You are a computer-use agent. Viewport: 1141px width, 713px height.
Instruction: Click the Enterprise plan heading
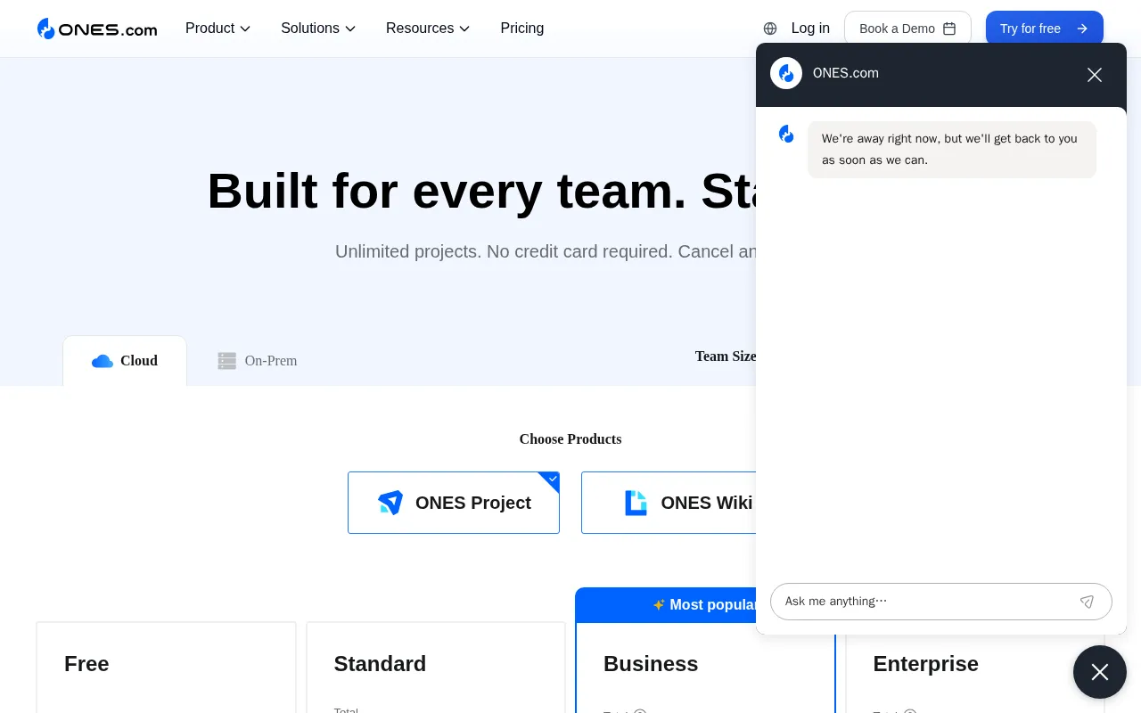tap(925, 664)
